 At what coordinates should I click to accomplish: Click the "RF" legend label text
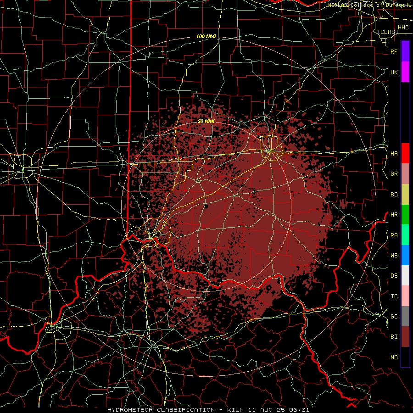coord(394,51)
